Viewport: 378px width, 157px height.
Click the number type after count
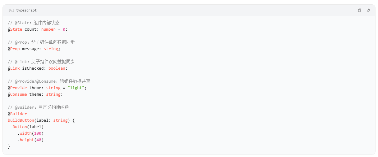click(48, 29)
